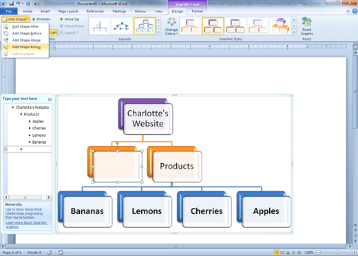This screenshot has height=256, width=358.
Task: Toggle the Right to Left button
Action: tap(54, 33)
